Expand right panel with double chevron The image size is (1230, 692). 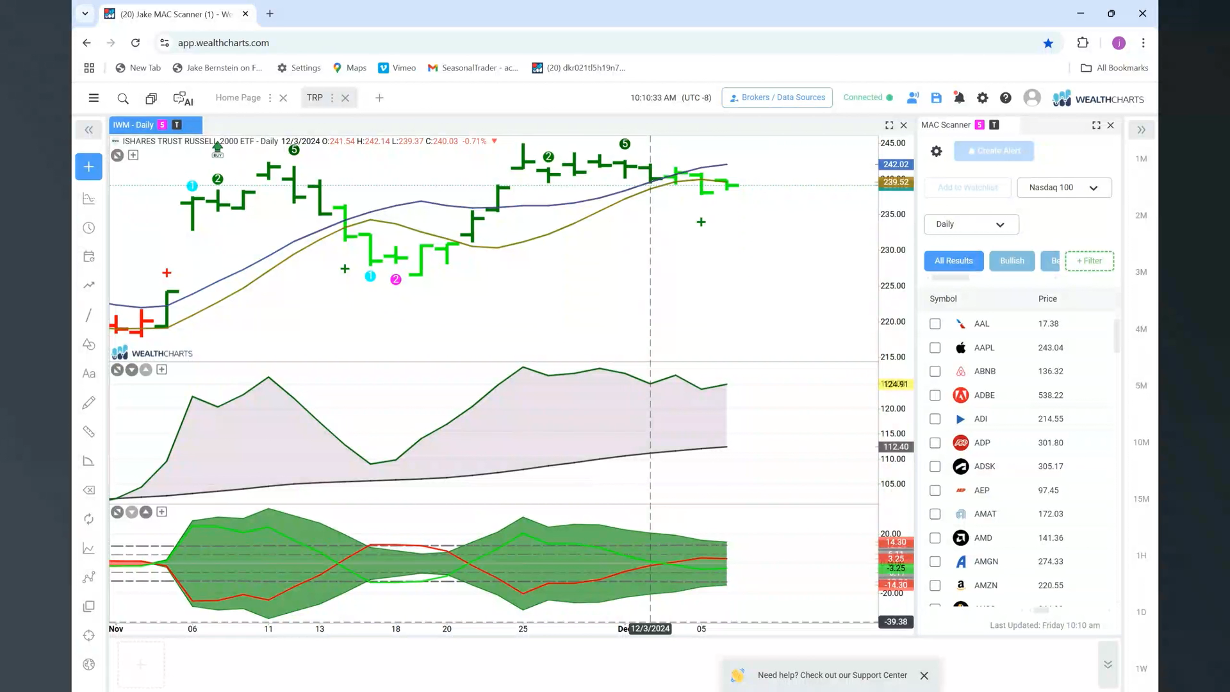pyautogui.click(x=1141, y=130)
